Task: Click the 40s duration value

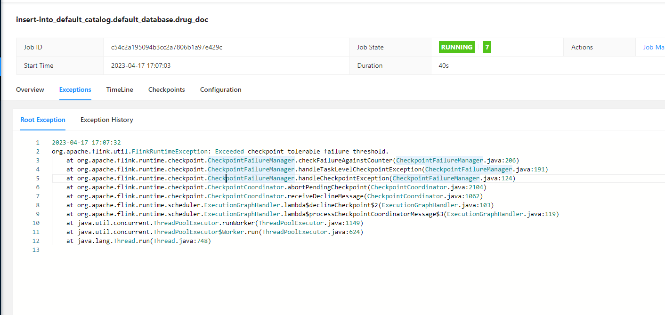Action: click(444, 65)
